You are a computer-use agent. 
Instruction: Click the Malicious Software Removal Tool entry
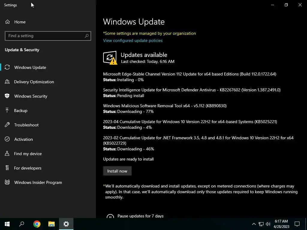(x=165, y=106)
